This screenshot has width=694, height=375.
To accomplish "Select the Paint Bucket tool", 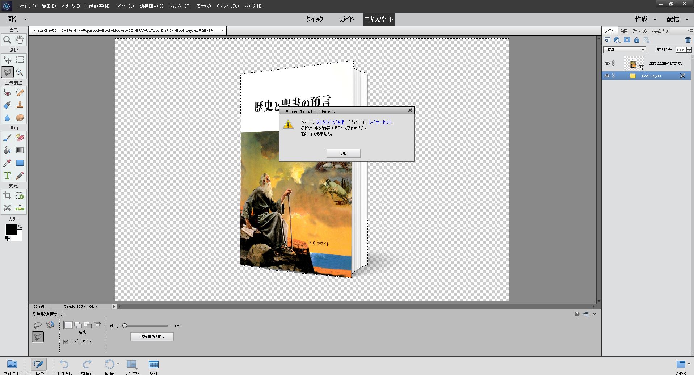I will tap(7, 150).
